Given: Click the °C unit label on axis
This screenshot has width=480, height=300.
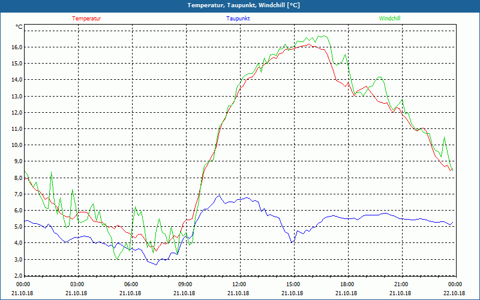Looking at the screenshot, I should coord(19,27).
